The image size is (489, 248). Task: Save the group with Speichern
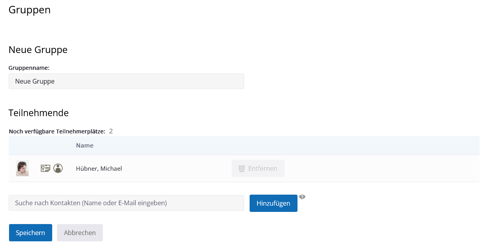point(30,233)
